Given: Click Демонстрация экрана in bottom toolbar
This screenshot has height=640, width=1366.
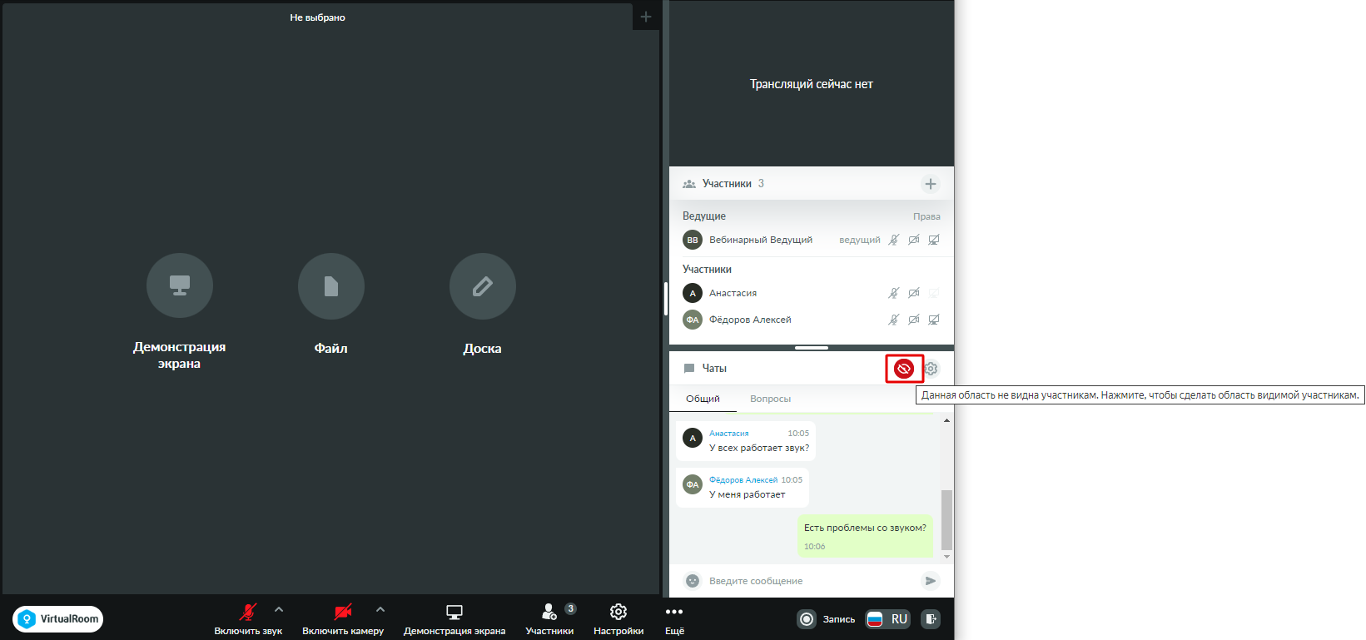Looking at the screenshot, I should click(x=455, y=619).
